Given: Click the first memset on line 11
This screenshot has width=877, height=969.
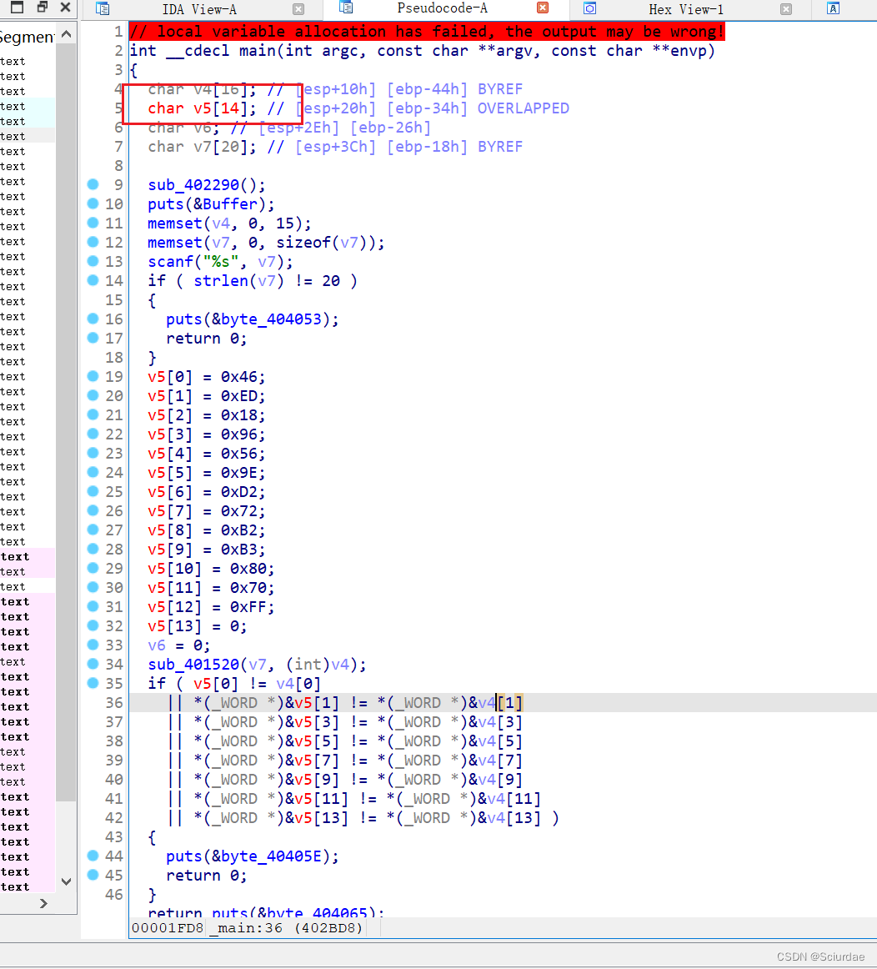Looking at the screenshot, I should click(x=175, y=223).
